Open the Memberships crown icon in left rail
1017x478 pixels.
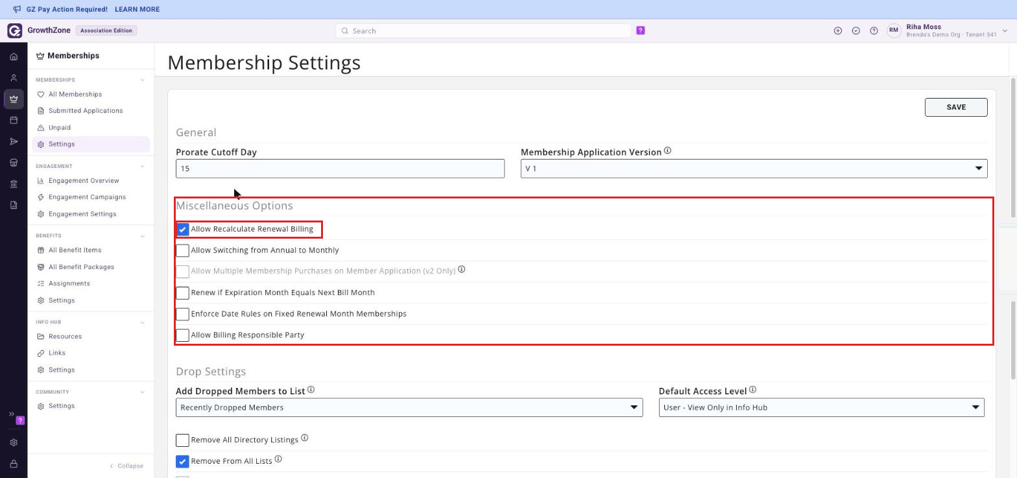[14, 99]
